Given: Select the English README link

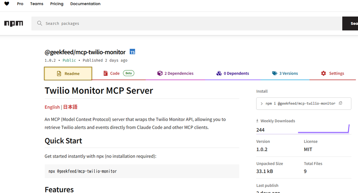Looking at the screenshot, I should 52,107.
